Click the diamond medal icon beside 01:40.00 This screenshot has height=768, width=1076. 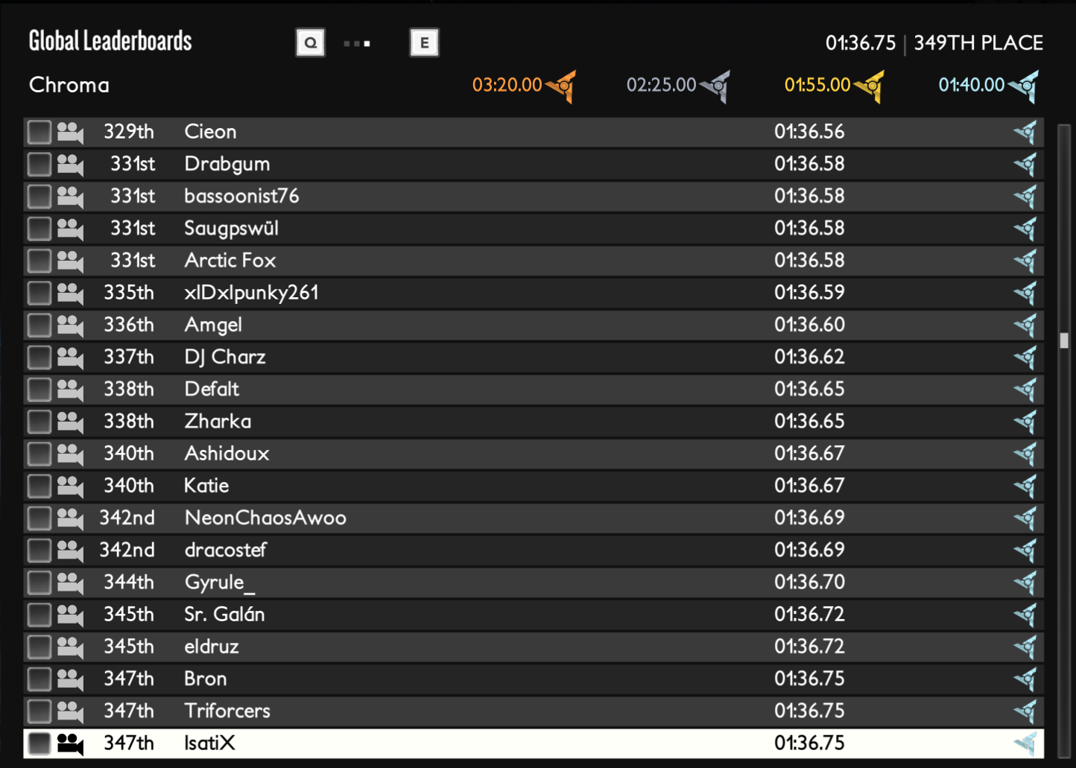coord(1025,86)
